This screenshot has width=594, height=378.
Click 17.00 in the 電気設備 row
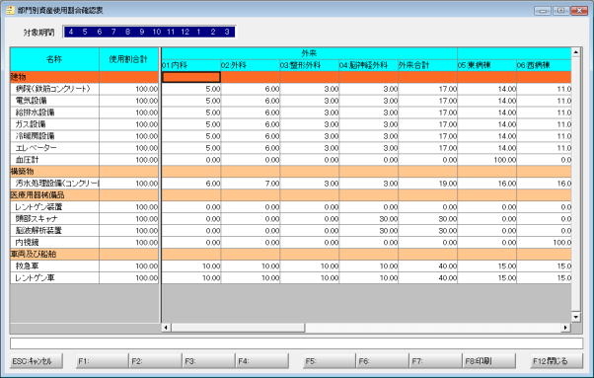[427, 101]
